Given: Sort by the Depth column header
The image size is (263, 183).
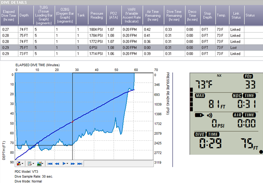Looking at the screenshot, I should pyautogui.click(x=25, y=16).
